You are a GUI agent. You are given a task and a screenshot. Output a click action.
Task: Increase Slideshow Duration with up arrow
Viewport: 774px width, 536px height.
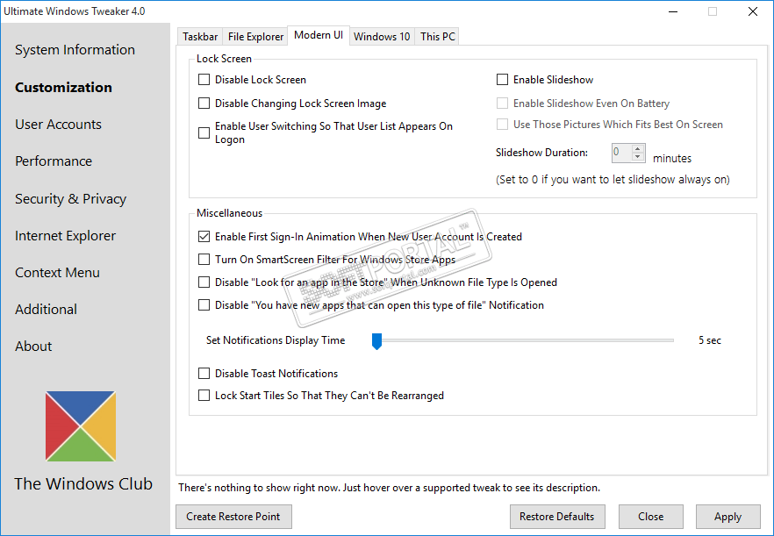[x=637, y=148]
